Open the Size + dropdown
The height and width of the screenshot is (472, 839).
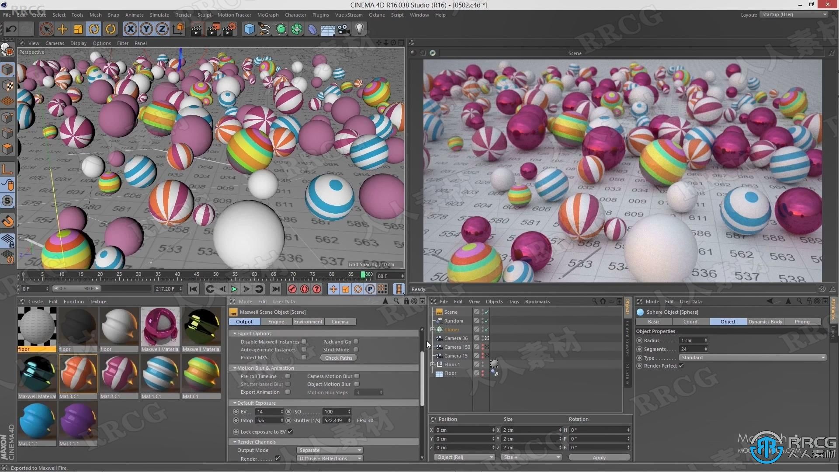click(x=531, y=457)
